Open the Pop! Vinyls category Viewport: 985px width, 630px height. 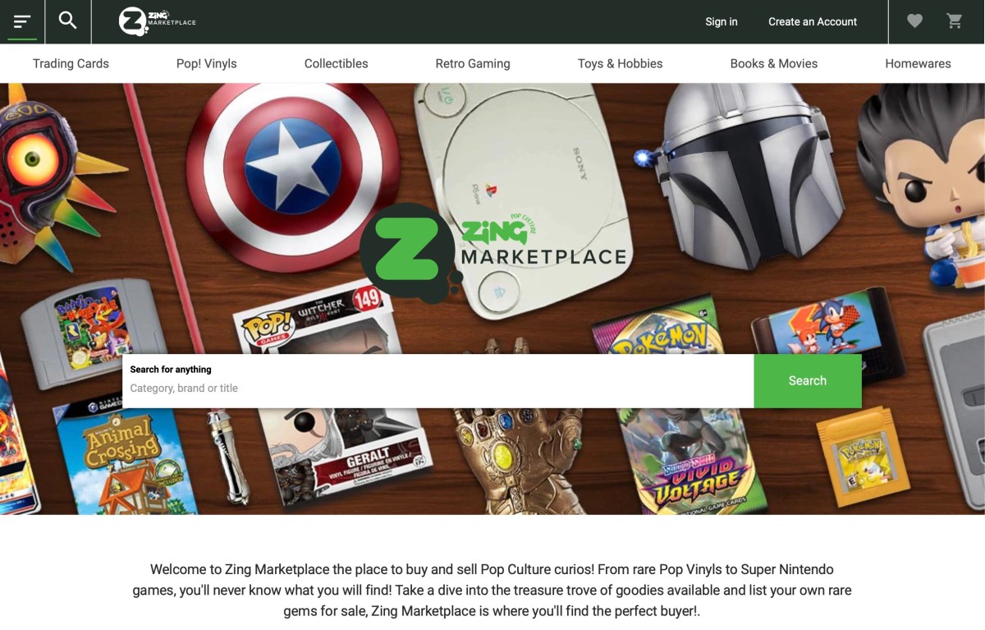[x=207, y=63]
